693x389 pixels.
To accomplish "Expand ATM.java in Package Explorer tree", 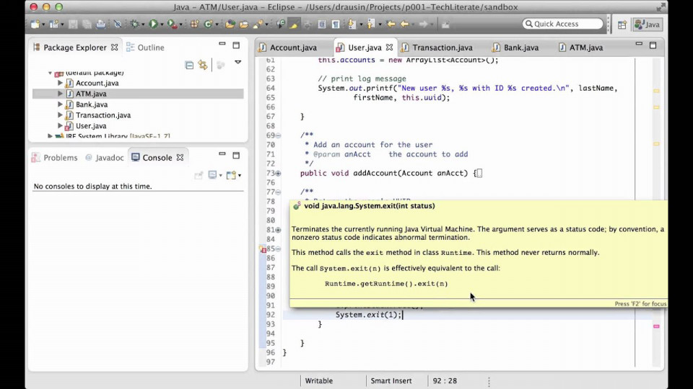I will click(x=61, y=94).
